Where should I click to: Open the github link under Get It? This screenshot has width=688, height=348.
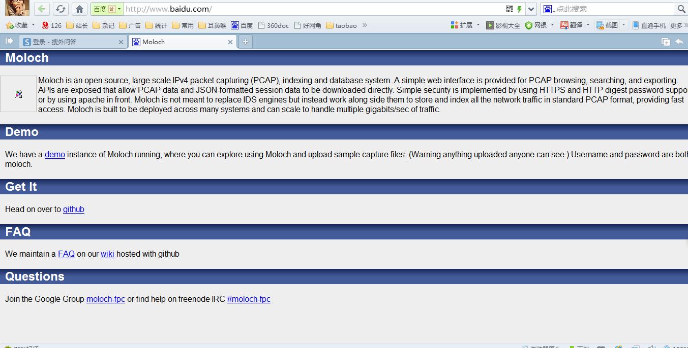coord(74,209)
